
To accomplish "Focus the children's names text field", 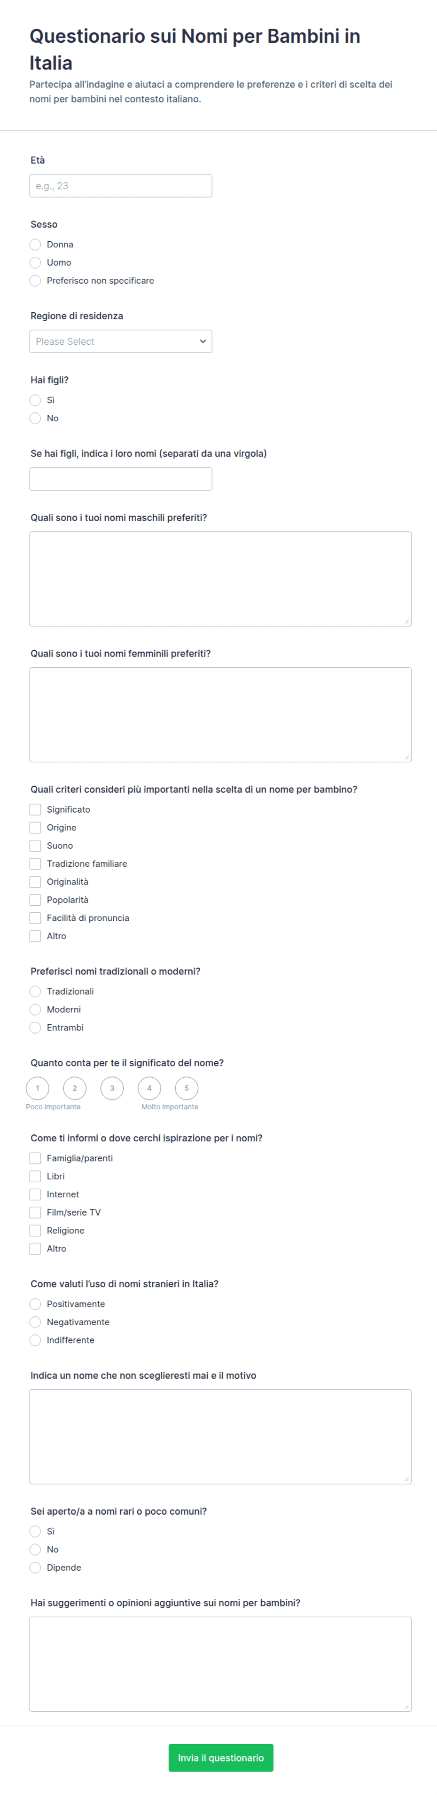I will [120, 479].
